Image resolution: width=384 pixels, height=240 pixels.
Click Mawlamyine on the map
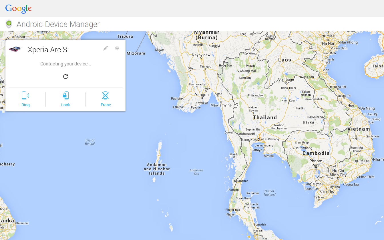[x=221, y=105]
